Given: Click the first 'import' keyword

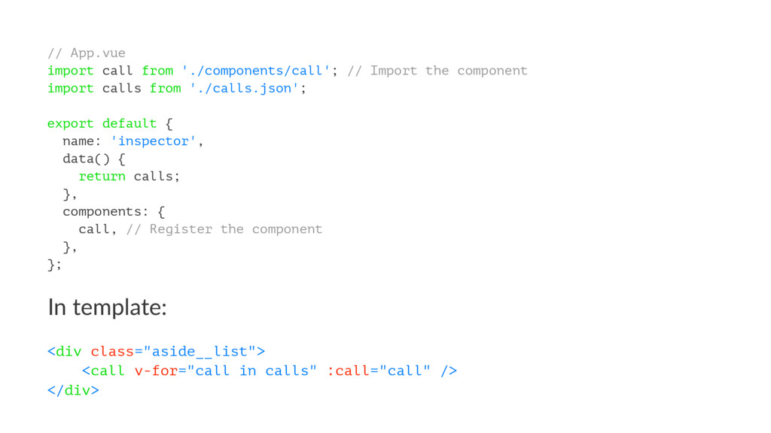Looking at the screenshot, I should click(x=70, y=71).
